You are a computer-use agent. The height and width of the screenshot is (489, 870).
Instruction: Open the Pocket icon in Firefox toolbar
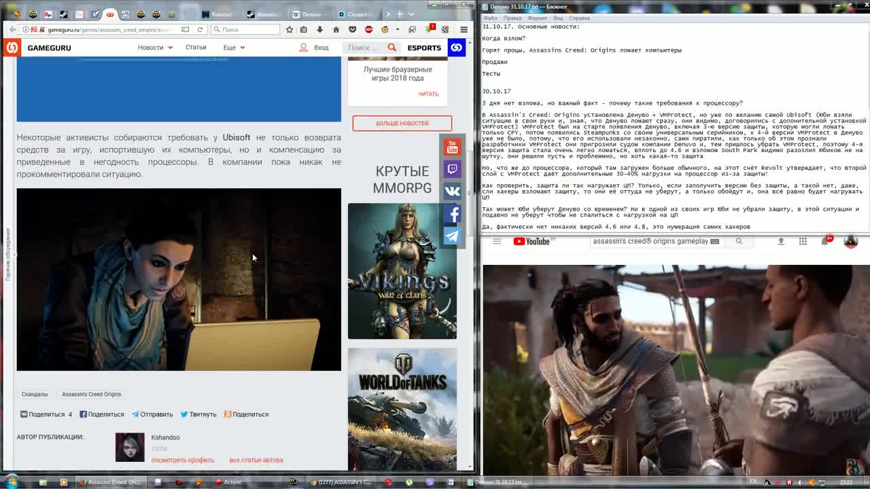pos(352,30)
